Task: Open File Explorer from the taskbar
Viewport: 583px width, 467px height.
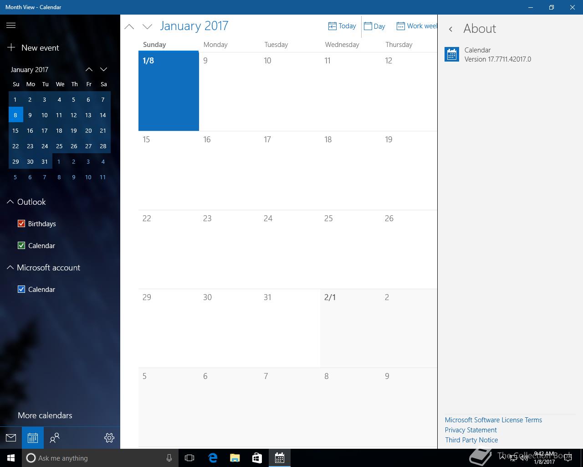Action: (235, 458)
